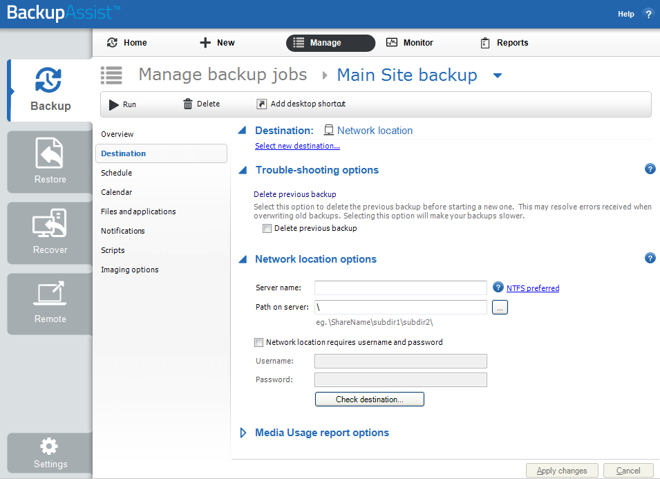The height and width of the screenshot is (479, 660).
Task: Click the Network location destination label
Action: tap(375, 131)
